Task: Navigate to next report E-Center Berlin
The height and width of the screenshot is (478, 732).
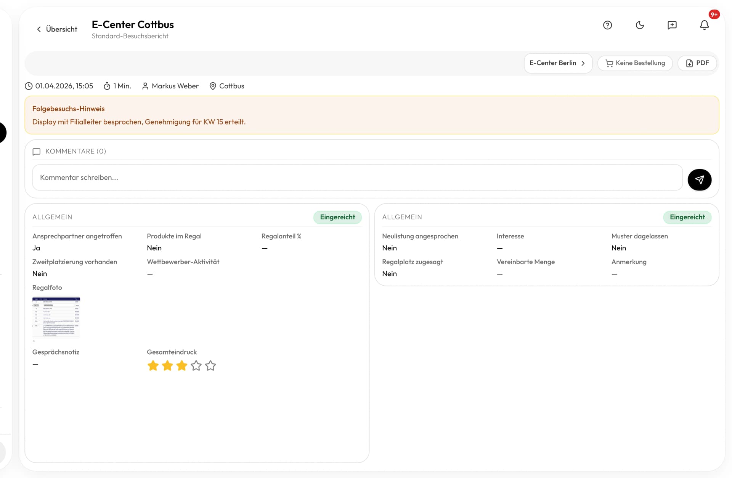Action: (x=557, y=63)
